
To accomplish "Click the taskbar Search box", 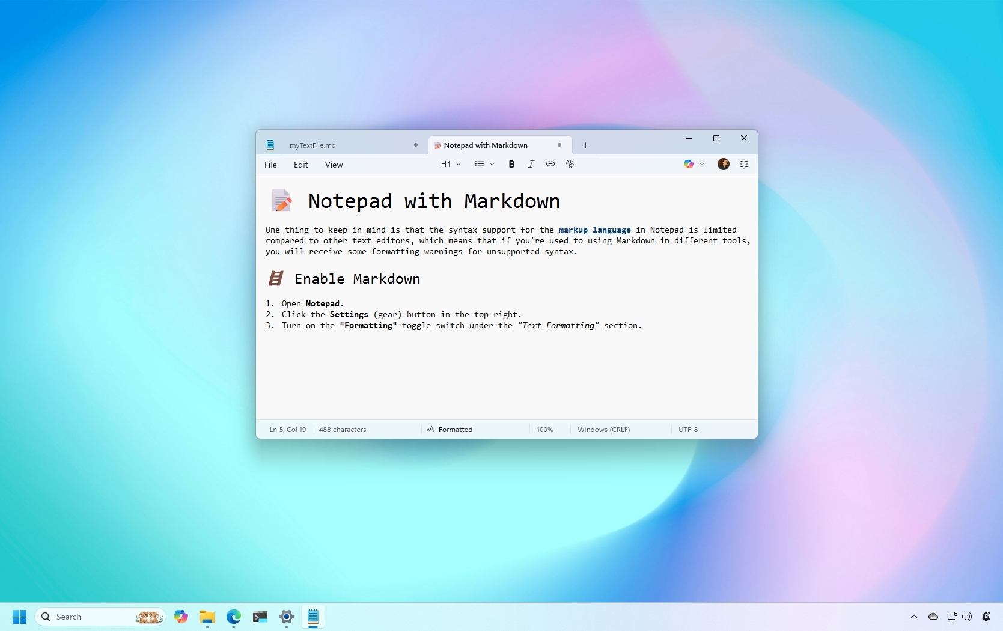I will (x=90, y=617).
